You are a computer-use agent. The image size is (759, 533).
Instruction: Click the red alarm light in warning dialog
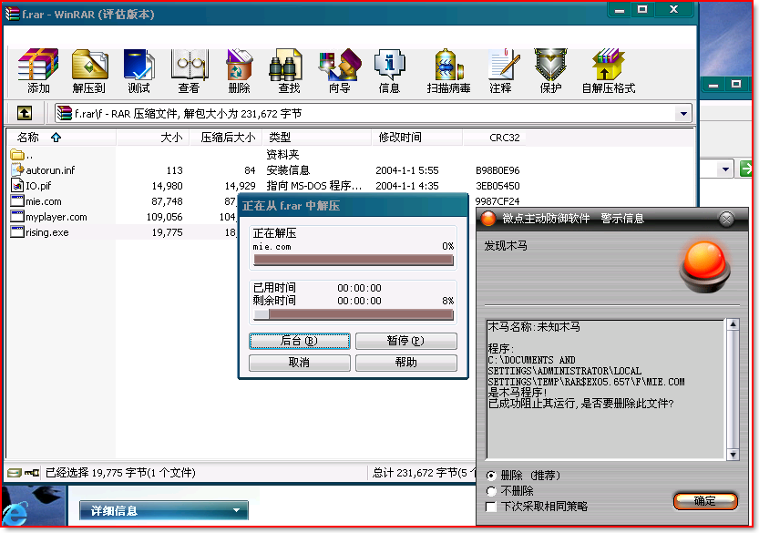tap(705, 267)
